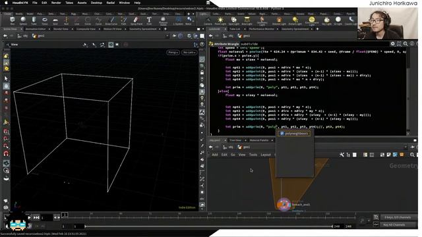Add a Spot Light

click(x=233, y=20)
